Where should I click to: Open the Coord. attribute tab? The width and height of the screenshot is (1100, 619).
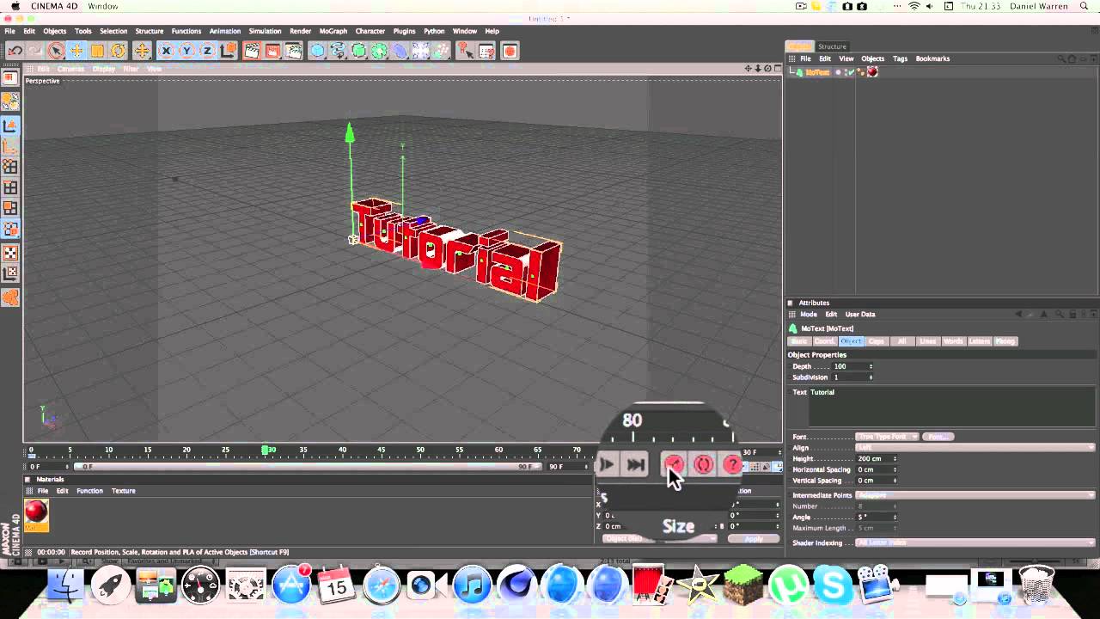click(824, 341)
